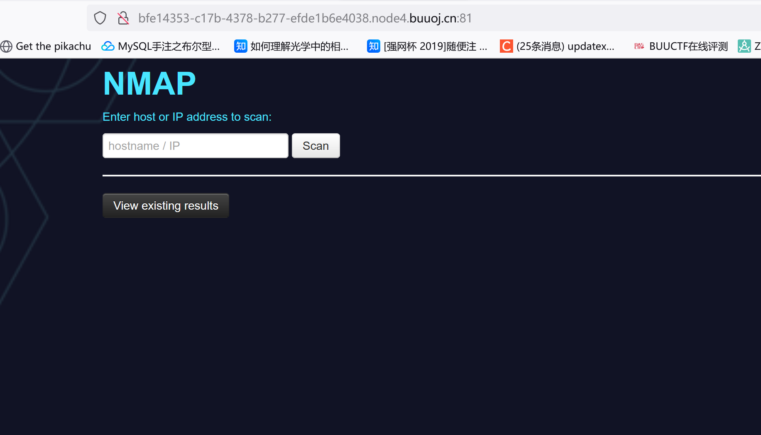The image size is (761, 435).
Task: Click the Scan button
Action: coord(316,146)
